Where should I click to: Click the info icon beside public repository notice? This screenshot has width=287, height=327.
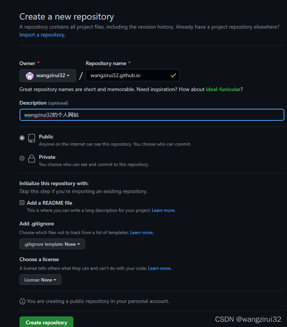pyautogui.click(x=22, y=301)
